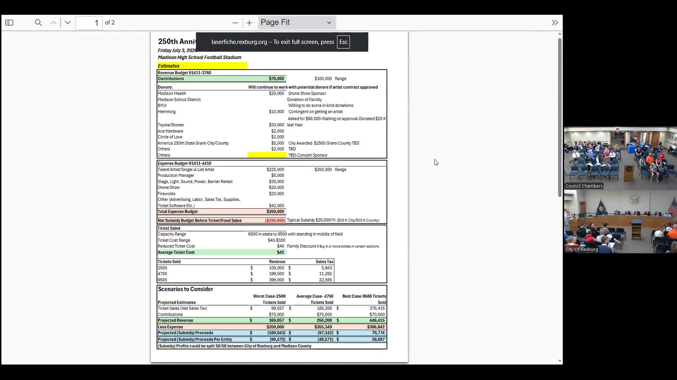Screen dimensions: 677x380
Task: Select the City Of Rexburg video feed
Action: [620, 222]
